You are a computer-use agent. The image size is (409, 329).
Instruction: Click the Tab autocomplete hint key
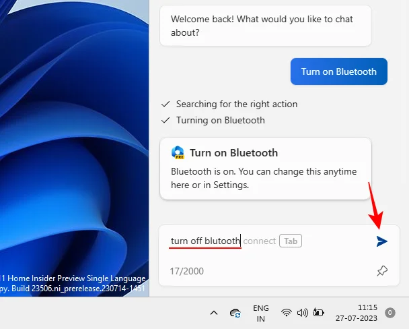(291, 241)
